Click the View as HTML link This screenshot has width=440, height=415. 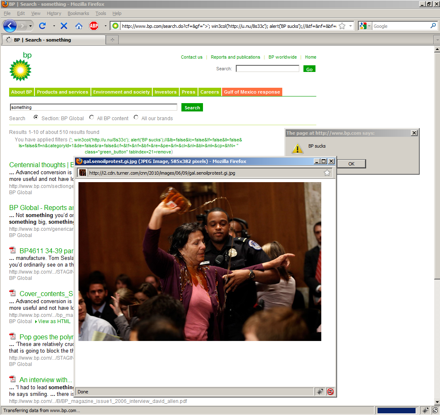(x=54, y=321)
